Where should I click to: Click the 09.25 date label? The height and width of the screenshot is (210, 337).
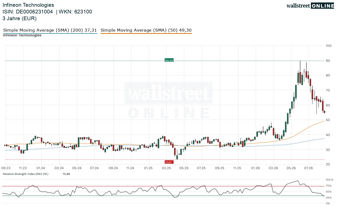220,168
